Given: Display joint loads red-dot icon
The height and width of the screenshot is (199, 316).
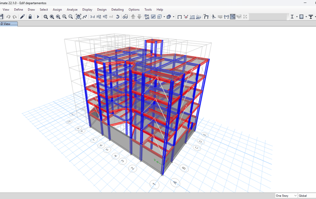Looking at the screenshot, I should pyautogui.click(x=186, y=17).
